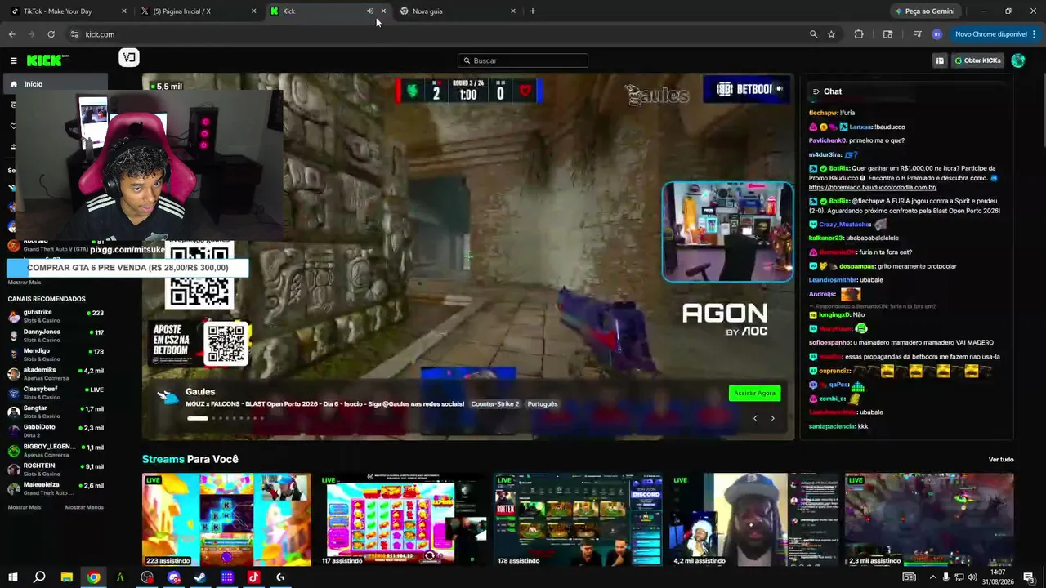This screenshot has height=588, width=1046.
Task: Reload the current page
Action: [x=51, y=34]
